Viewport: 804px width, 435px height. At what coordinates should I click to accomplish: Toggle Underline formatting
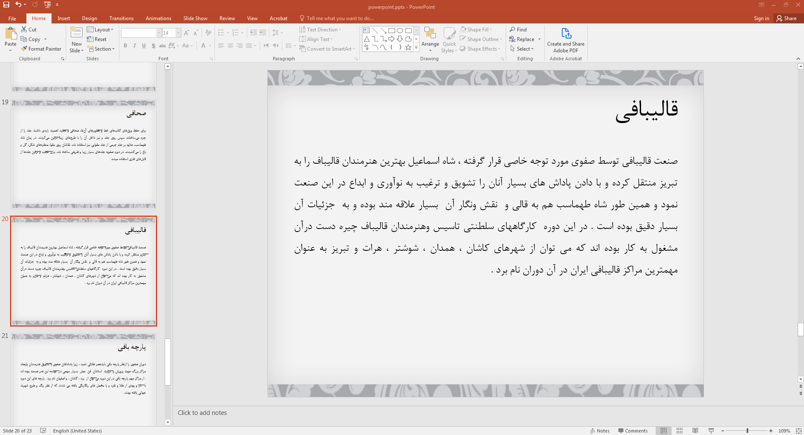tap(144, 46)
